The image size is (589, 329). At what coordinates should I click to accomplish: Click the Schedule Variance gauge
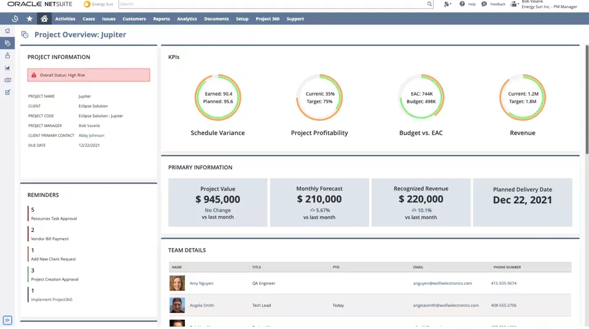[217, 98]
